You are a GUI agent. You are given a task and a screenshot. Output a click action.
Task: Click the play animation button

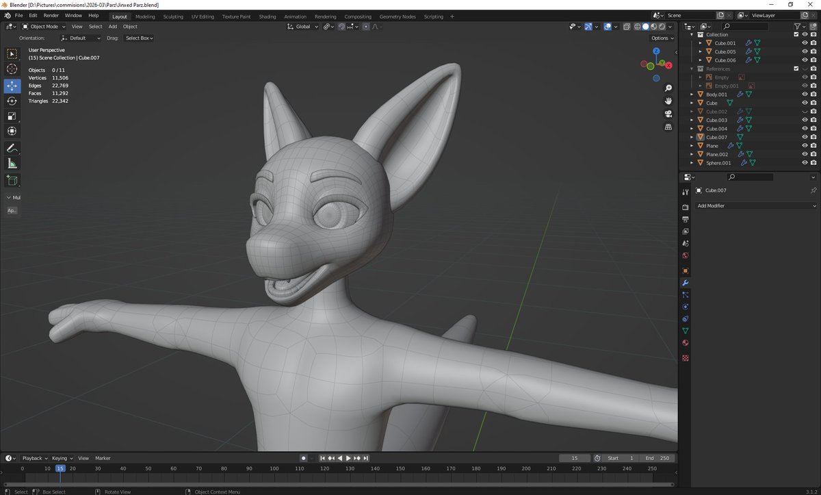coord(348,458)
